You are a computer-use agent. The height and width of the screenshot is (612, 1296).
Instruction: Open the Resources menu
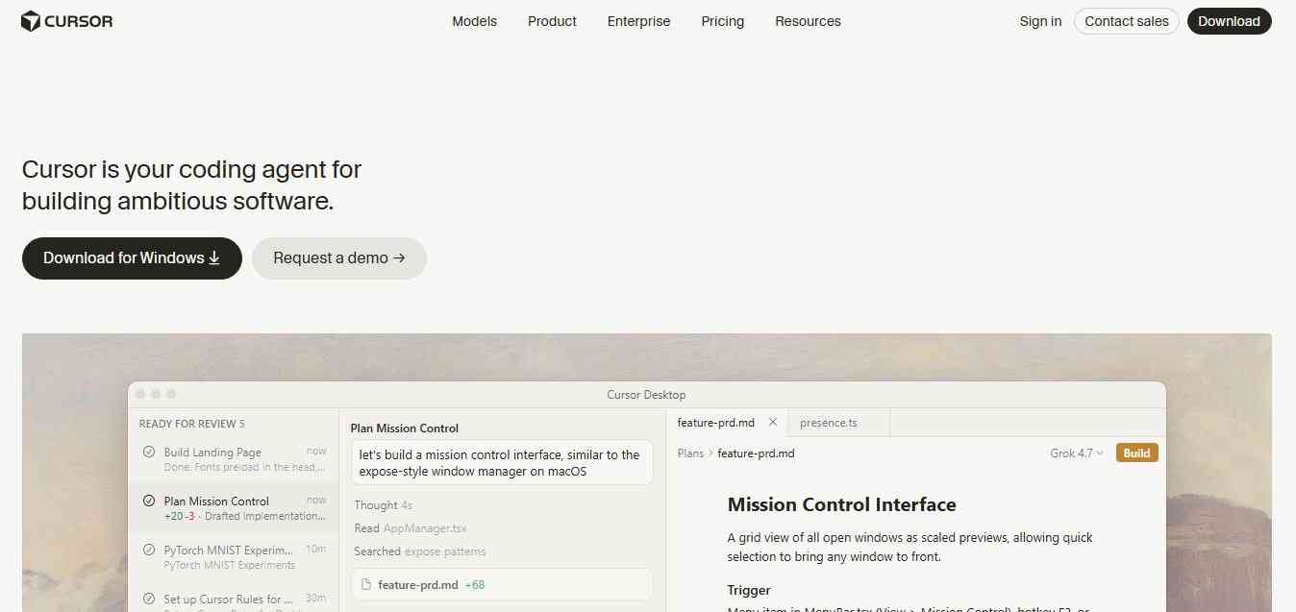[x=808, y=21]
